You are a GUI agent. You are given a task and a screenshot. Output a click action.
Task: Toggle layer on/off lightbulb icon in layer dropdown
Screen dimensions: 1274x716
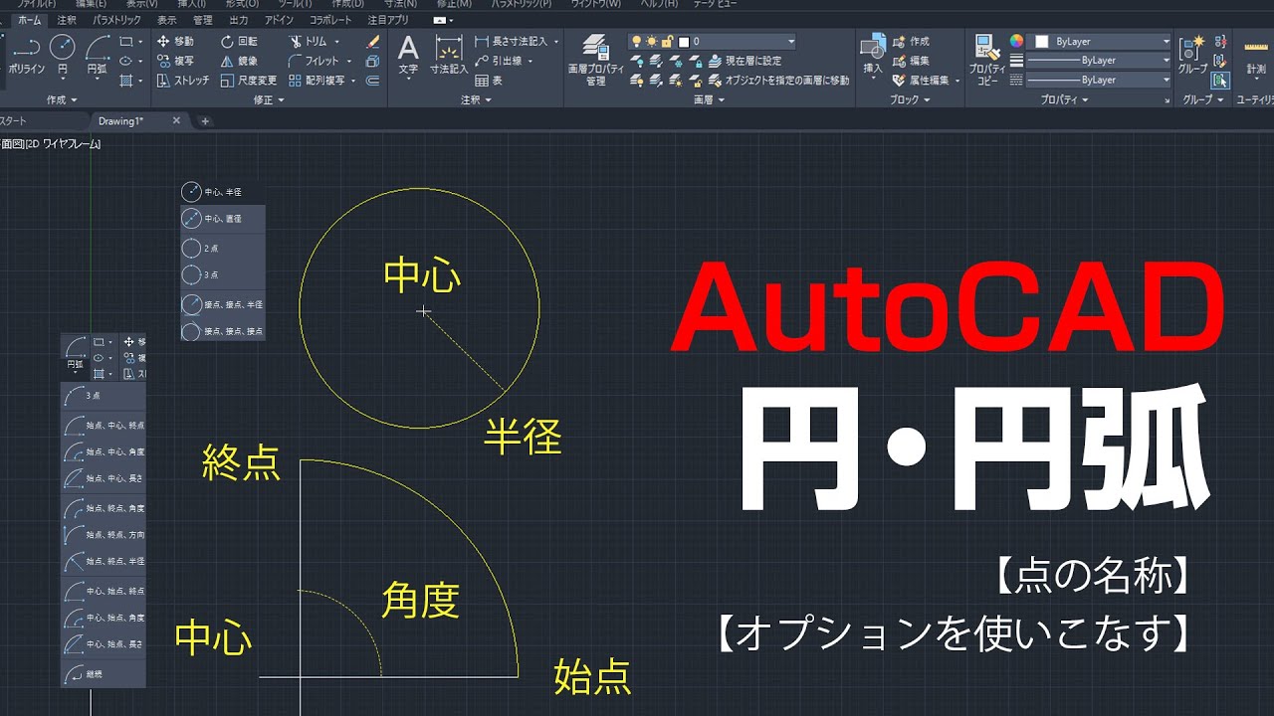coord(636,42)
